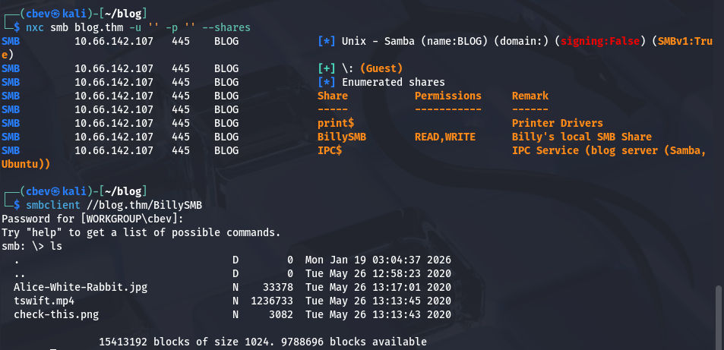Click the Share column header
Screen dimensions: 724x350
pyautogui.click(x=332, y=96)
